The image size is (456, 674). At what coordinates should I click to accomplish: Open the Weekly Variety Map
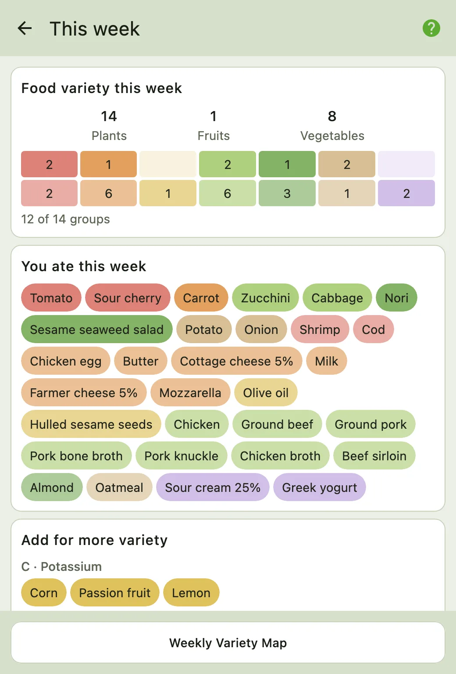228,643
